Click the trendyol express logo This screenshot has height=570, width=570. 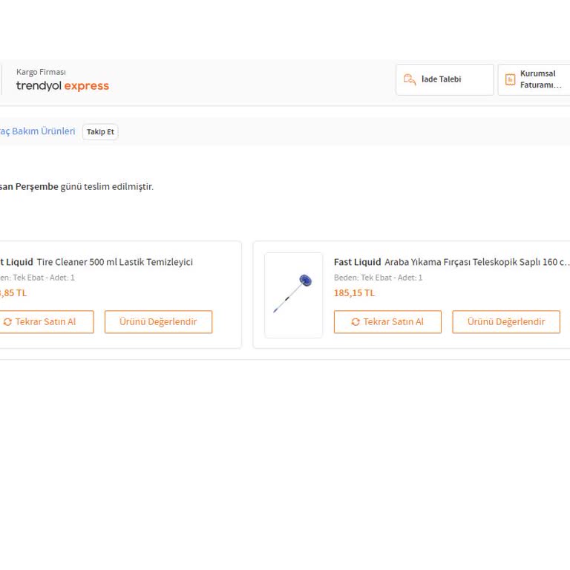pos(62,86)
